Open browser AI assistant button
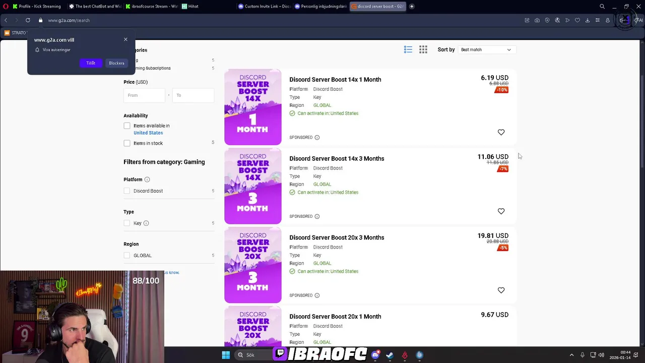 coord(638,20)
